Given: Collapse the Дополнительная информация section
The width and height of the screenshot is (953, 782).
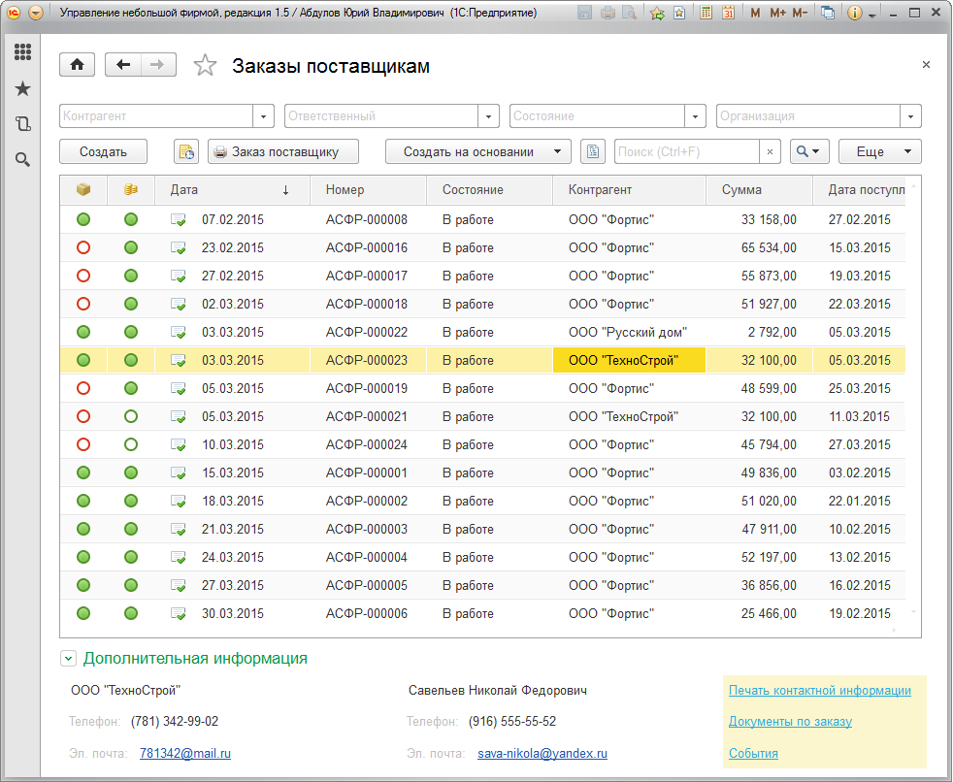Looking at the screenshot, I should pyautogui.click(x=68, y=659).
